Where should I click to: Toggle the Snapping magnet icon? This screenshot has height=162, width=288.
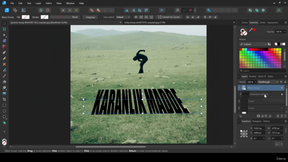click(x=190, y=10)
